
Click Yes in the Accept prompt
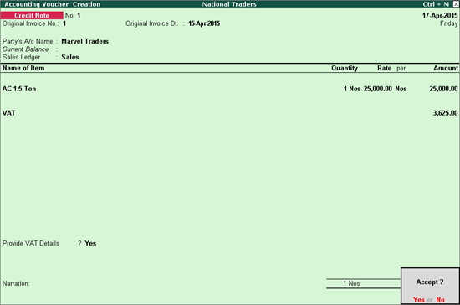(419, 299)
